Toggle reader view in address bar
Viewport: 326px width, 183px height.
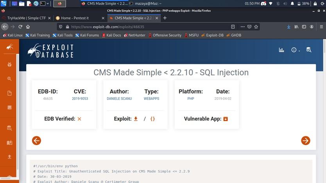pyautogui.click(x=233, y=27)
